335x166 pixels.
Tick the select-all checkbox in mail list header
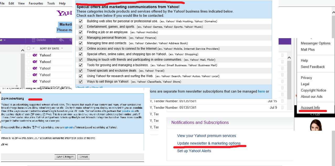click(x=29, y=48)
